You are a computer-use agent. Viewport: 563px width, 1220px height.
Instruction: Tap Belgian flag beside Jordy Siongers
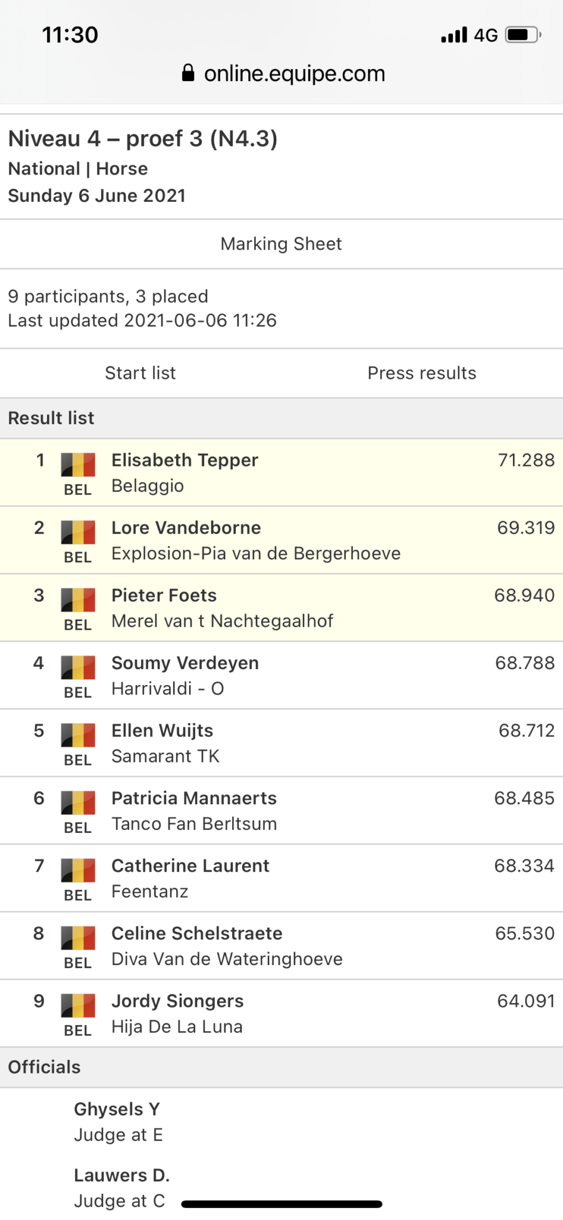[78, 1006]
